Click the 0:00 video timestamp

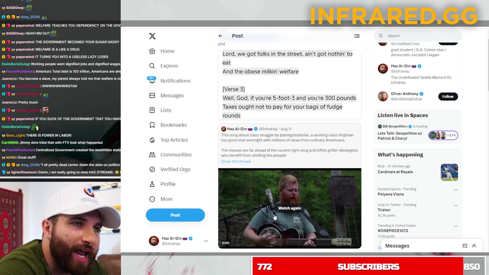tap(226, 243)
